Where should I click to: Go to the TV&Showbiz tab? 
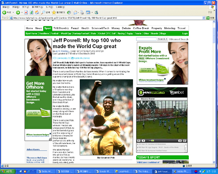click(61, 28)
